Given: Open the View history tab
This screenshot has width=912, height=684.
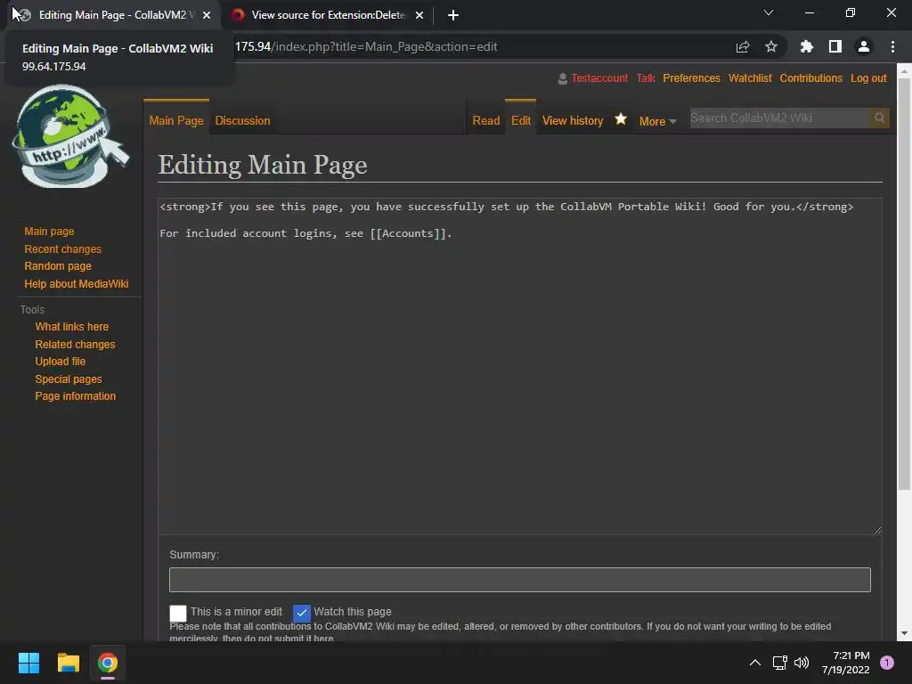Looking at the screenshot, I should [x=573, y=120].
